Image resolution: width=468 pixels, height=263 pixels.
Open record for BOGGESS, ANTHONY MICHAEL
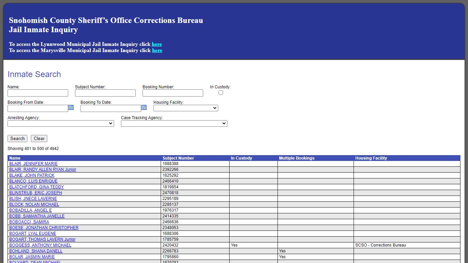(40, 245)
